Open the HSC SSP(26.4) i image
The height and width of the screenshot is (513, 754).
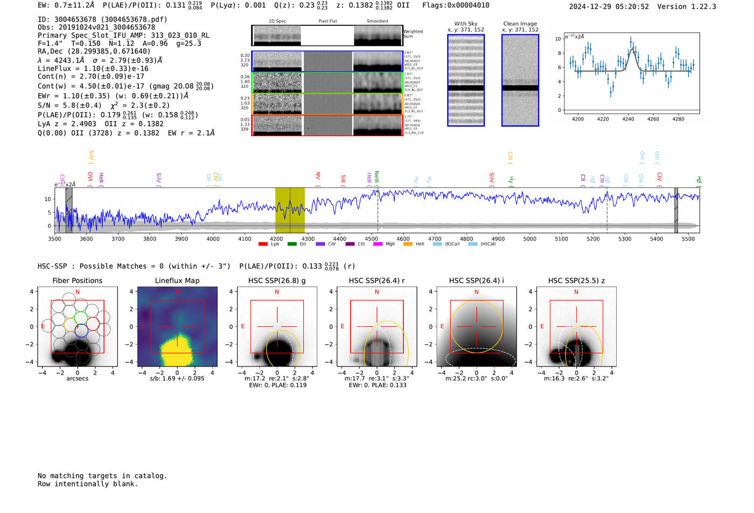[x=476, y=327]
